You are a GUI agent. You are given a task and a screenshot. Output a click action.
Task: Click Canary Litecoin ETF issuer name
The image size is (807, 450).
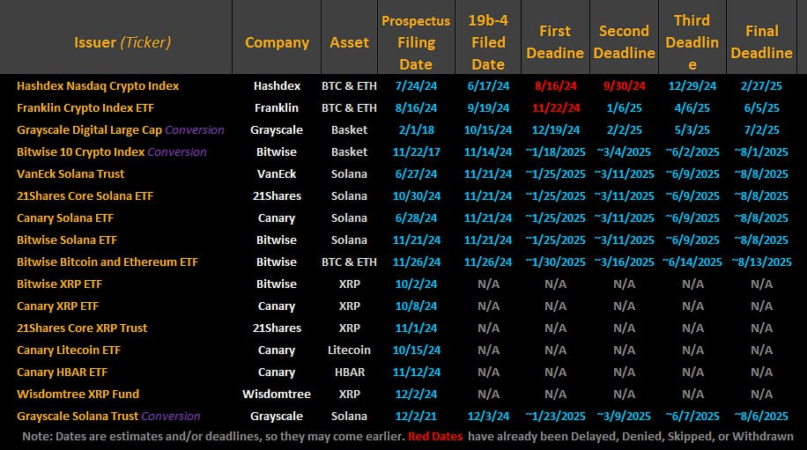[69, 350]
